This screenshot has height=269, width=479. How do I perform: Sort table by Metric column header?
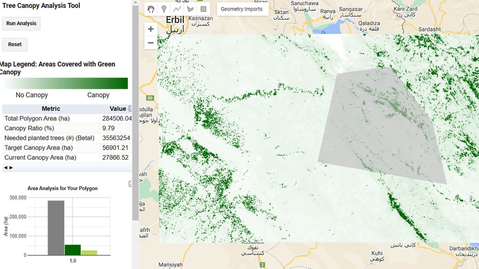[51, 109]
